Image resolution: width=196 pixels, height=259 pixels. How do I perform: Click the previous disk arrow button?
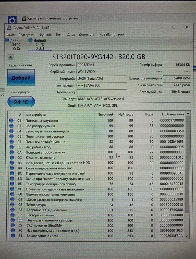(x=10, y=57)
